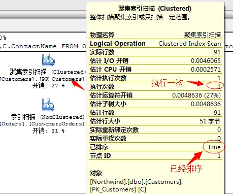Click the '估计子树大小' property label

click(108, 104)
